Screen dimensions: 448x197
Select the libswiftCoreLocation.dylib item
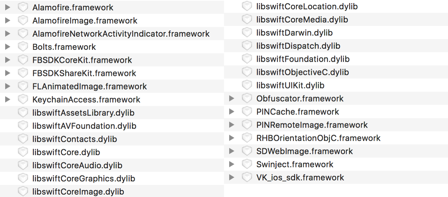pos(307,7)
